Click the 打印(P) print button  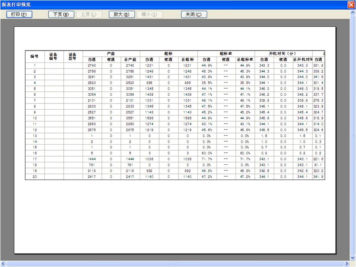[19, 14]
